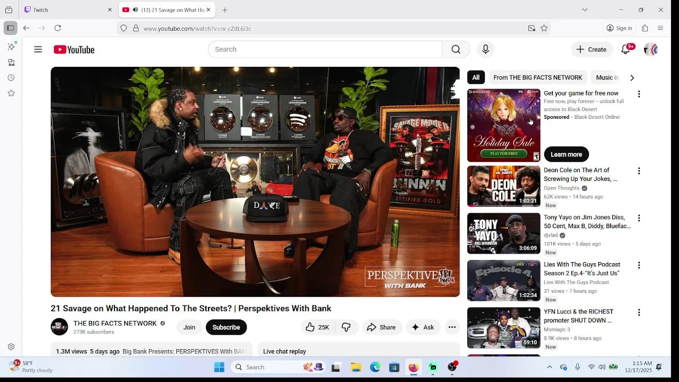Open sidebar AI chatbot sparkle icon
The image size is (679, 382).
[x=11, y=47]
